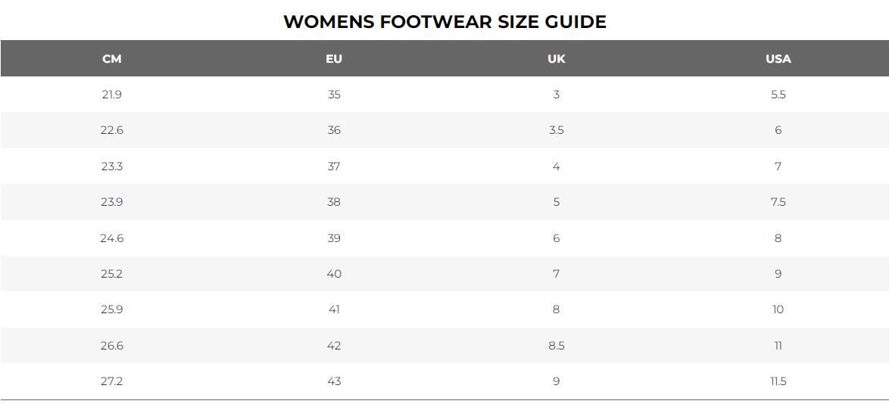Click the UK column header
Viewport: 889px width, 404px height.
coord(556,59)
